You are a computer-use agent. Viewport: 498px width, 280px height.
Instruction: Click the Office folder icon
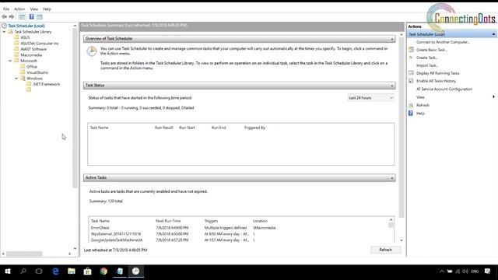23,66
